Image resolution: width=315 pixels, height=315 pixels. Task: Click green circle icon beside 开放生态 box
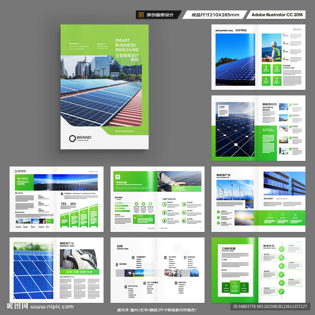(x=281, y=283)
